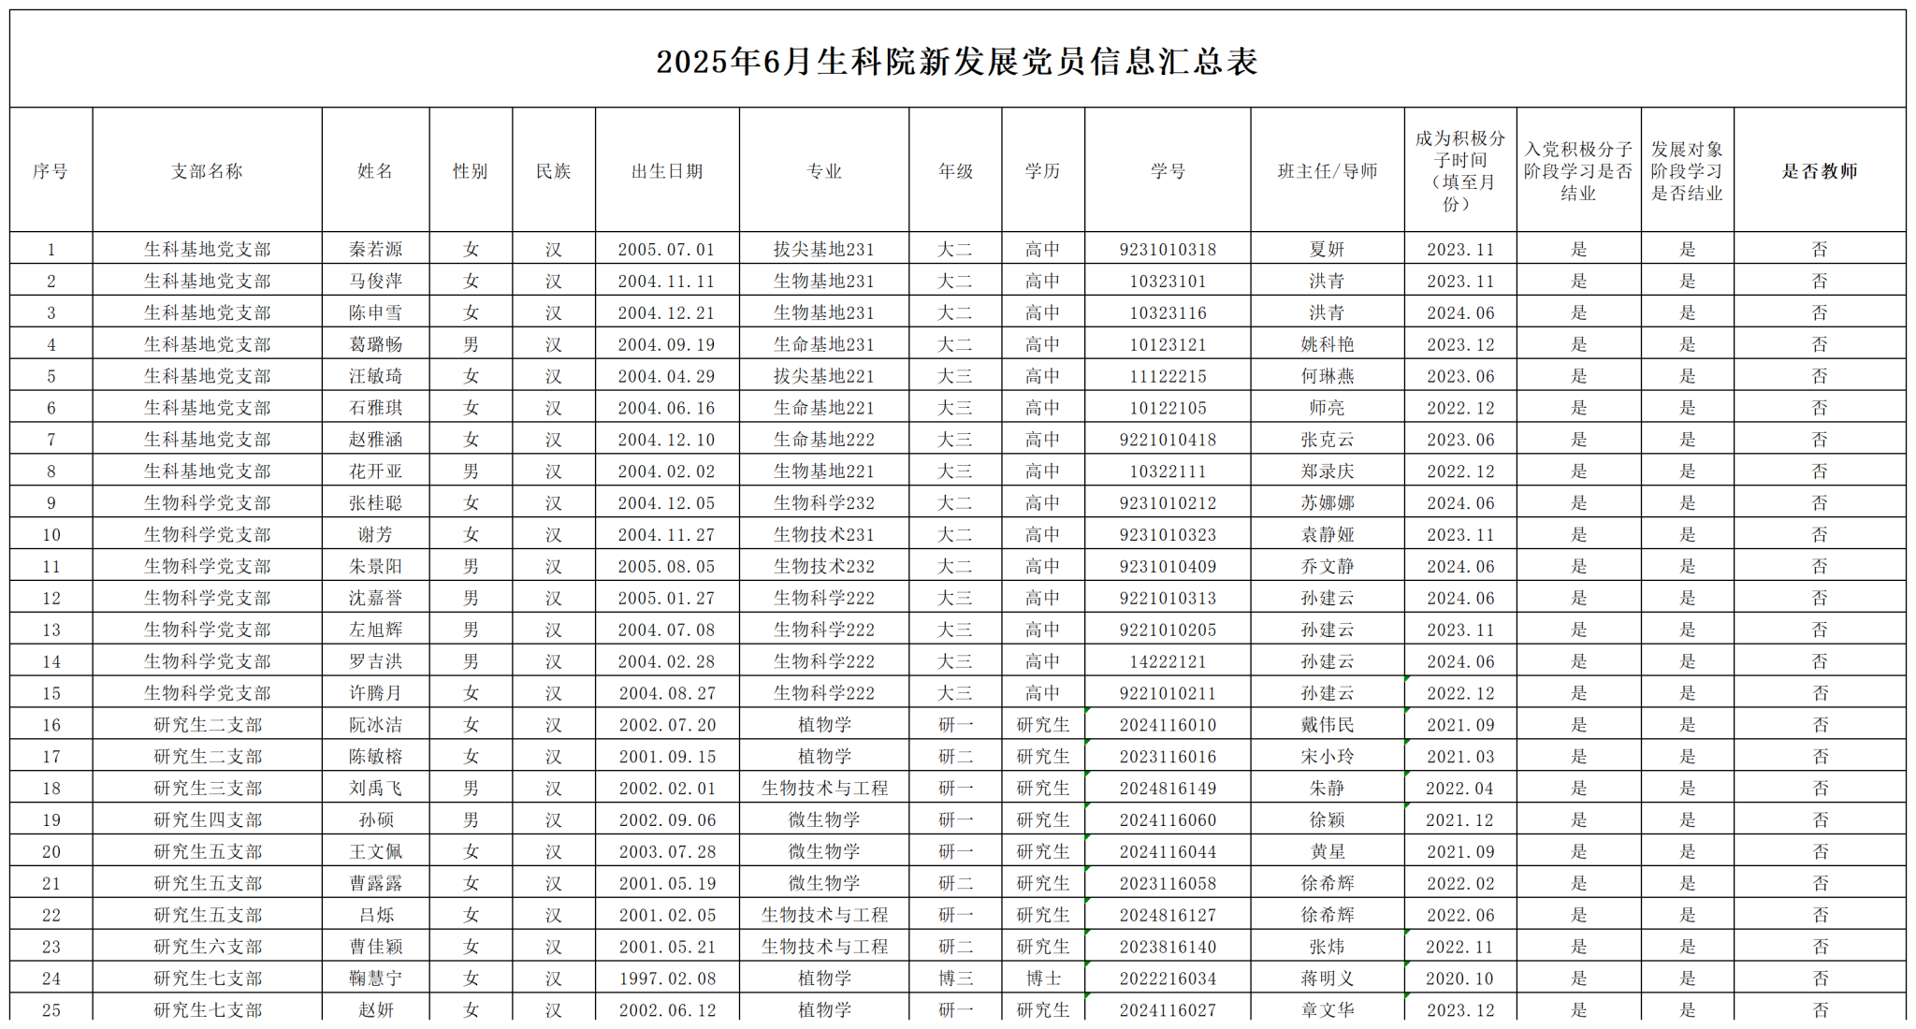The width and height of the screenshot is (1916, 1029).
Task: Click the name cell 秦若源
Action: [x=375, y=250]
